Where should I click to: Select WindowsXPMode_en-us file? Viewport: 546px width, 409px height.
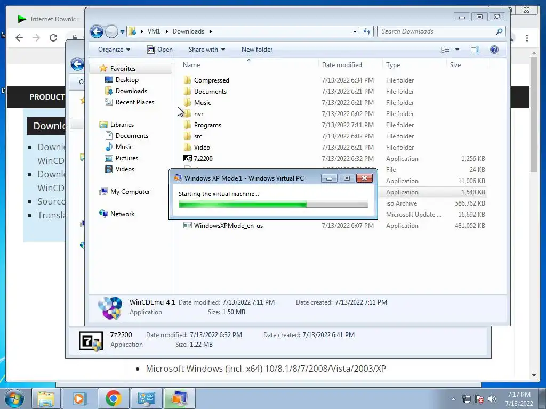[228, 226]
